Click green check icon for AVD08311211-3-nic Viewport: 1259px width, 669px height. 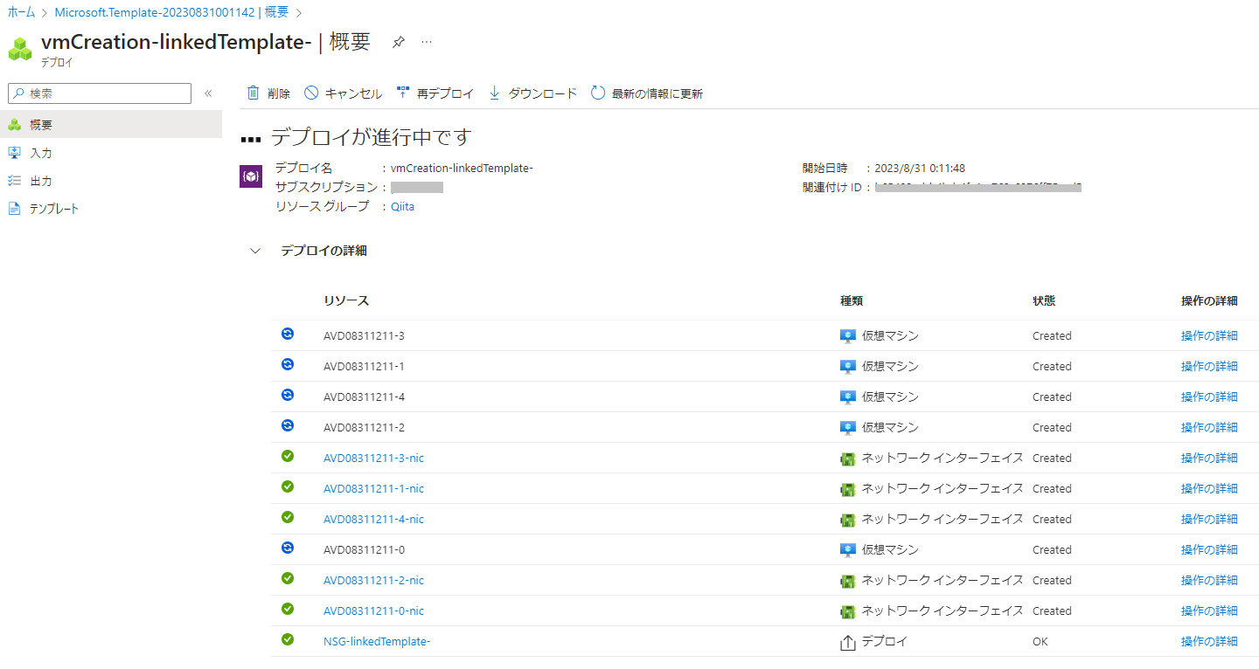(288, 456)
